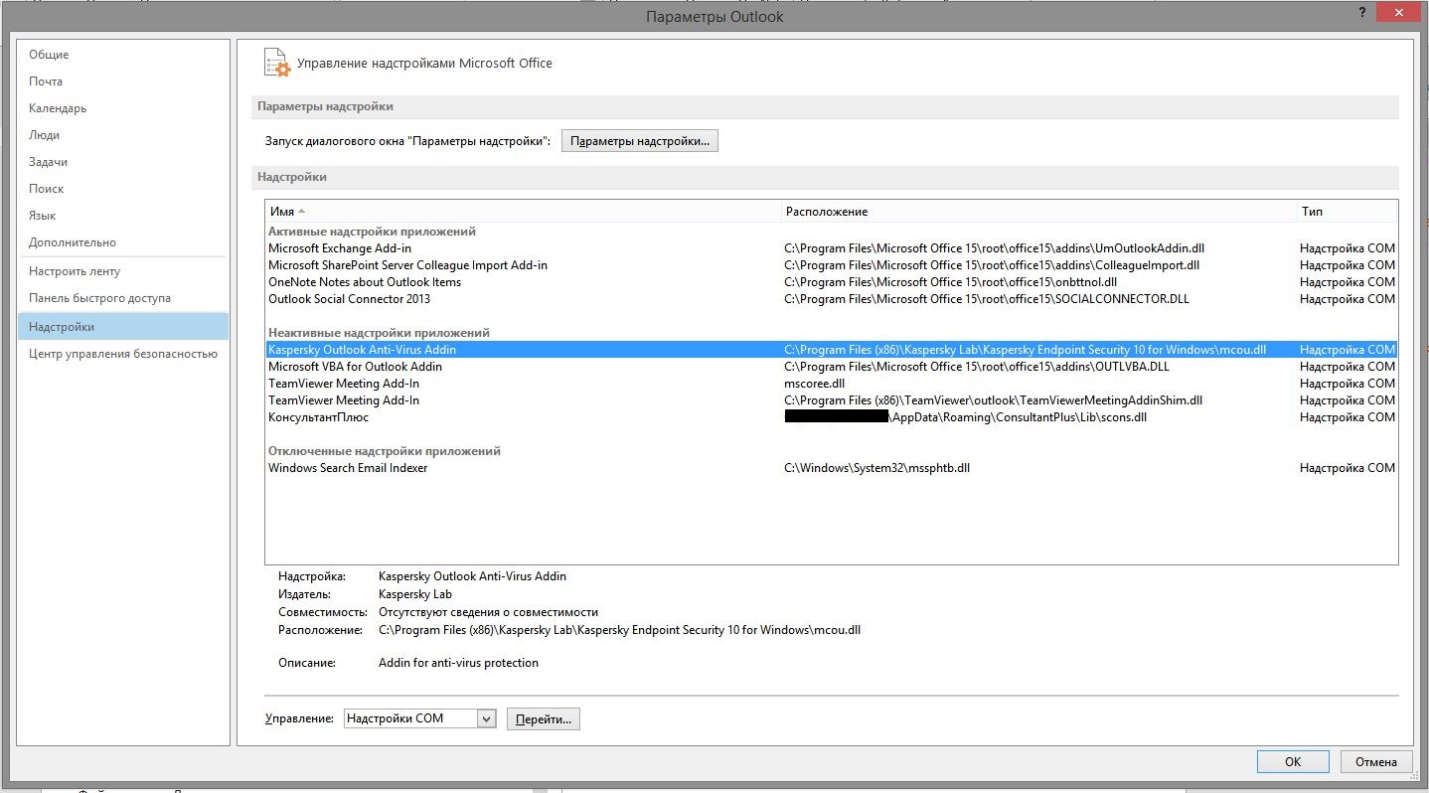Click the Управление надстройками Microsoft Office heading
This screenshot has height=793, width=1429.
click(424, 63)
